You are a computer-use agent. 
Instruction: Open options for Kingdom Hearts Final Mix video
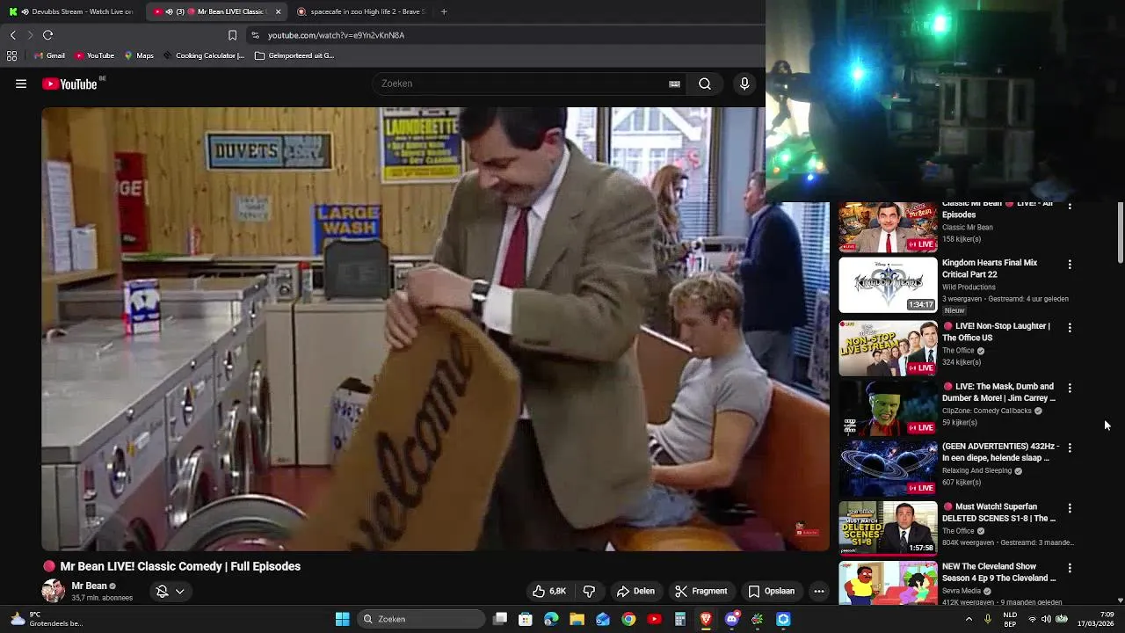pyautogui.click(x=1070, y=264)
